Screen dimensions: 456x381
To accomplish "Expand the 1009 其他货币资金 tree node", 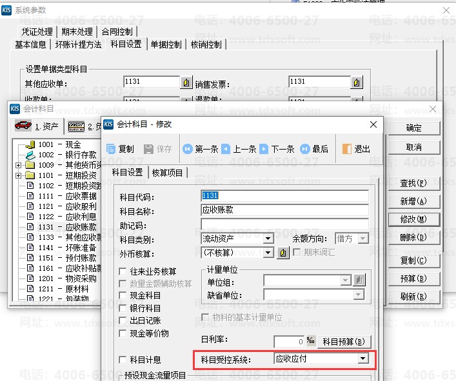I will click(x=17, y=165).
